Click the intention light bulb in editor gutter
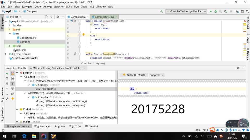250x140 pixels. pyautogui.click(x=83, y=34)
